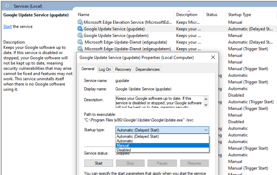Close the gupdate Properties dialog
The height and width of the screenshot is (175, 277).
(x=213, y=57)
